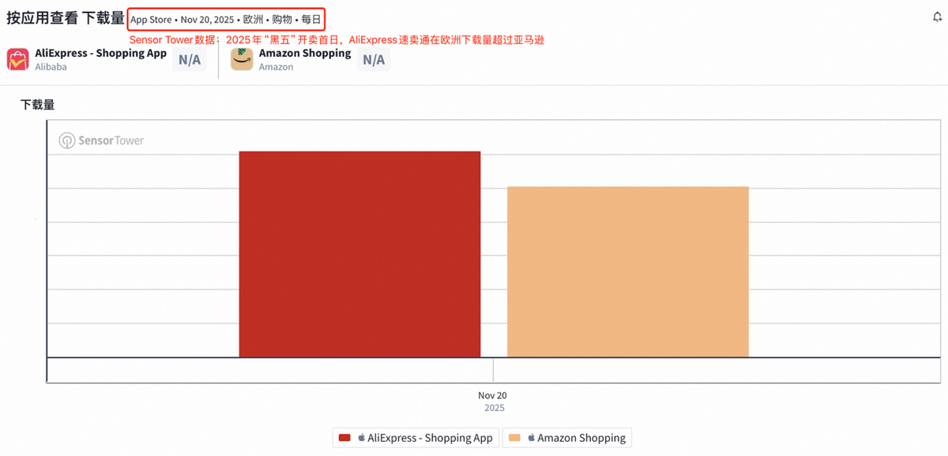Open the 欧洲 region filter

tap(253, 20)
